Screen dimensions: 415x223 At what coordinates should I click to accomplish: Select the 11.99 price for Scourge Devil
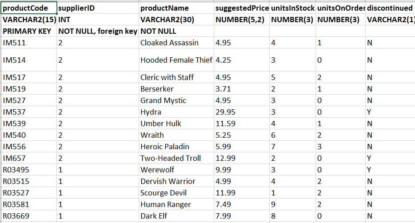(242, 193)
